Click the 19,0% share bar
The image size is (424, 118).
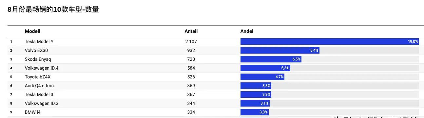[x=330, y=42]
